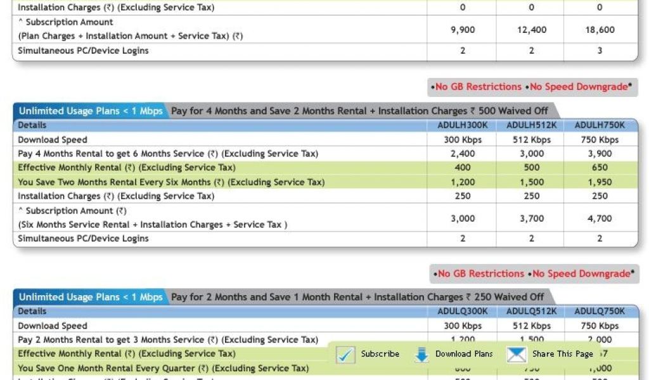Click the Pay for 4 Months banner
649x380 pixels.
coord(359,111)
